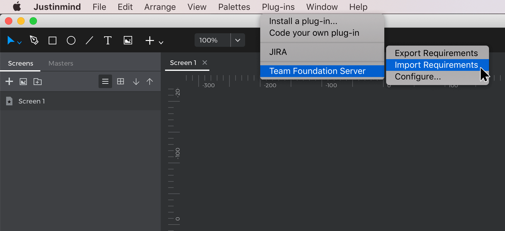Select the Text tool

pyautogui.click(x=108, y=40)
